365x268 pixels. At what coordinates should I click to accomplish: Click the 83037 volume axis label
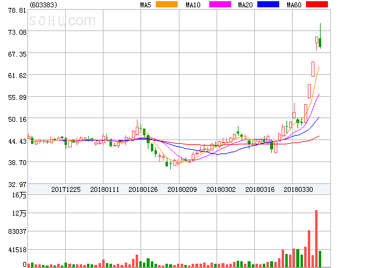[x=17, y=231]
